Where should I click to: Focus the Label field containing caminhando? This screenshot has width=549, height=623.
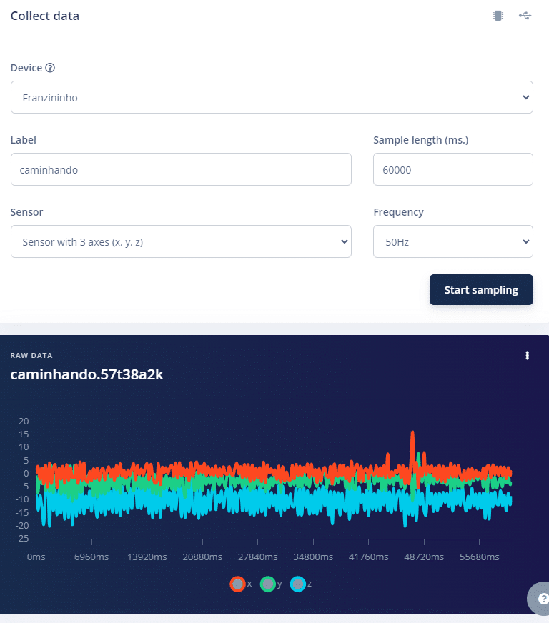pos(181,170)
